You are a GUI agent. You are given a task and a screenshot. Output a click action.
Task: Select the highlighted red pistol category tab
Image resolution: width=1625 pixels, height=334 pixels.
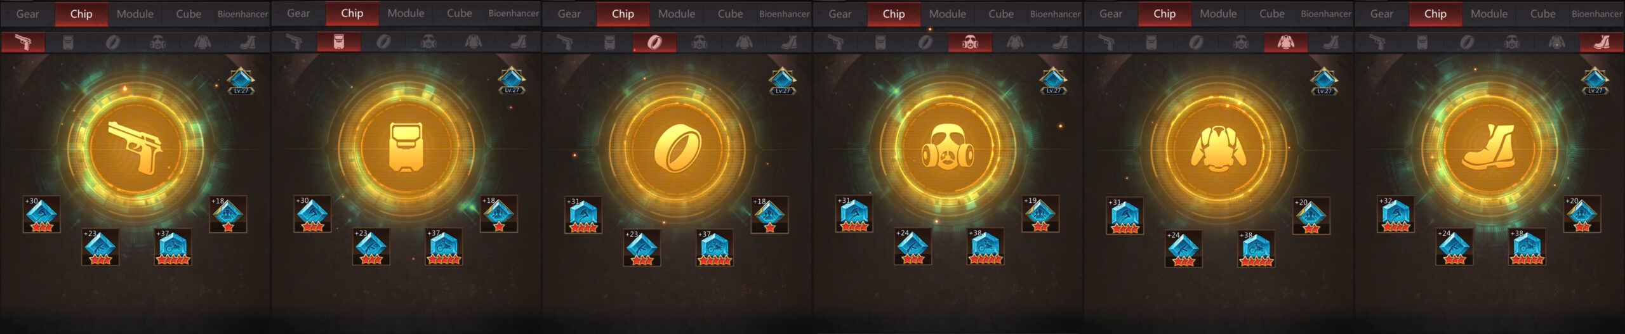[x=23, y=42]
